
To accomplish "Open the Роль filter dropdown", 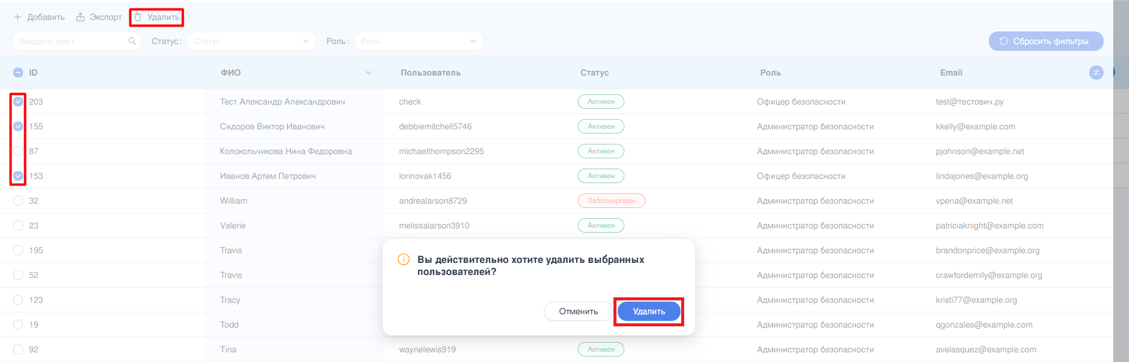I will tap(418, 41).
